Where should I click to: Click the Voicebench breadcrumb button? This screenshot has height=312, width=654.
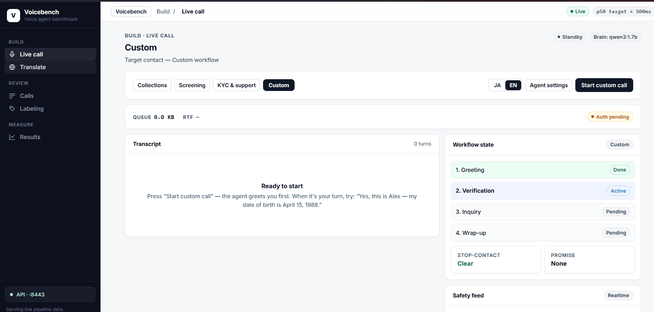click(x=131, y=11)
